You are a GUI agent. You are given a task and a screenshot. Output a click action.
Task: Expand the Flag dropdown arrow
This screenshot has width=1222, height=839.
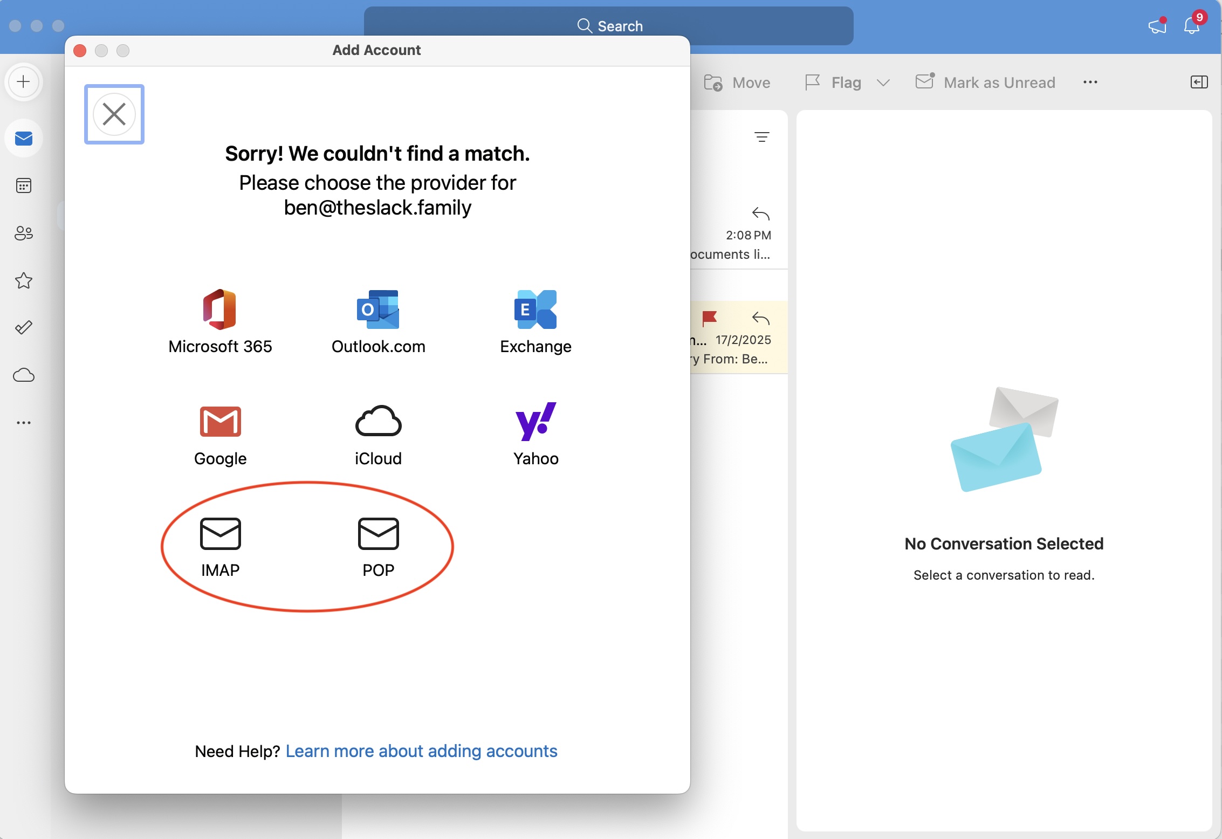point(883,82)
